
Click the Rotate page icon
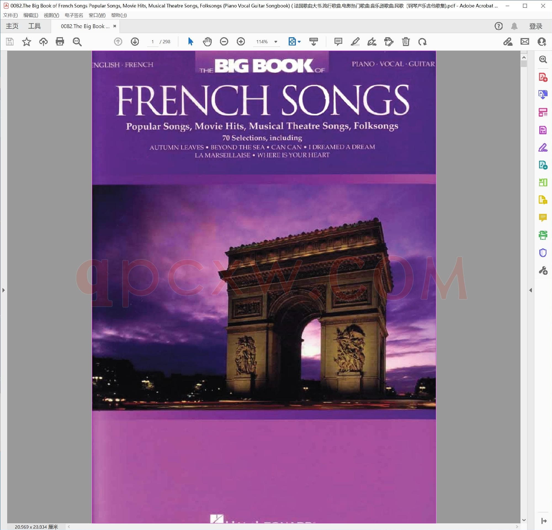(423, 42)
